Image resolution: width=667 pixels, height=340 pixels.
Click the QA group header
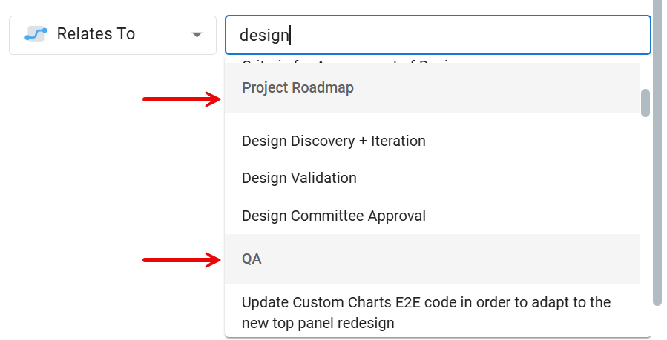pos(252,259)
